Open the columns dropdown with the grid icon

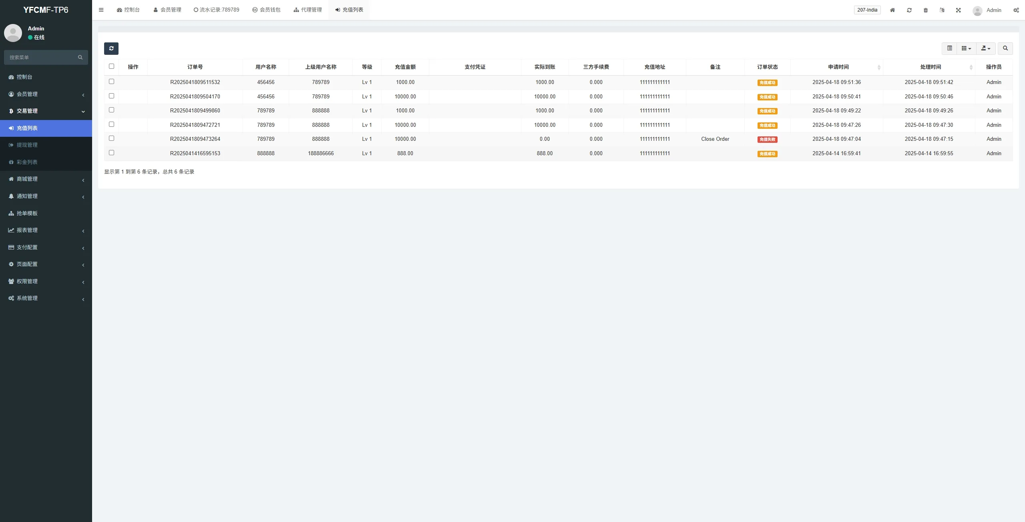point(966,48)
